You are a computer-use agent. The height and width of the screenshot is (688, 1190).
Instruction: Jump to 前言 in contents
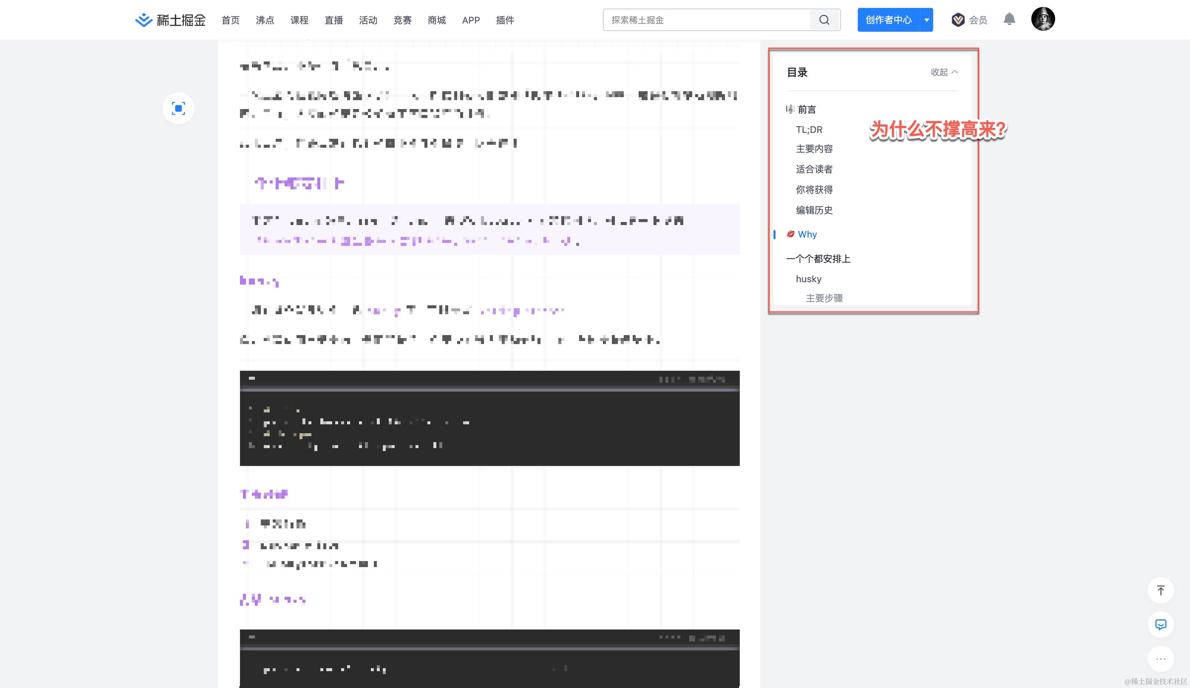click(807, 109)
